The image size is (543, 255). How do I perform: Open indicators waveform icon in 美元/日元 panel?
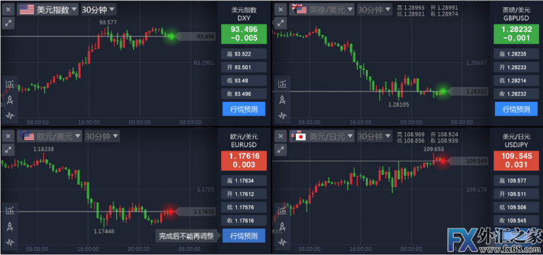pos(282,242)
